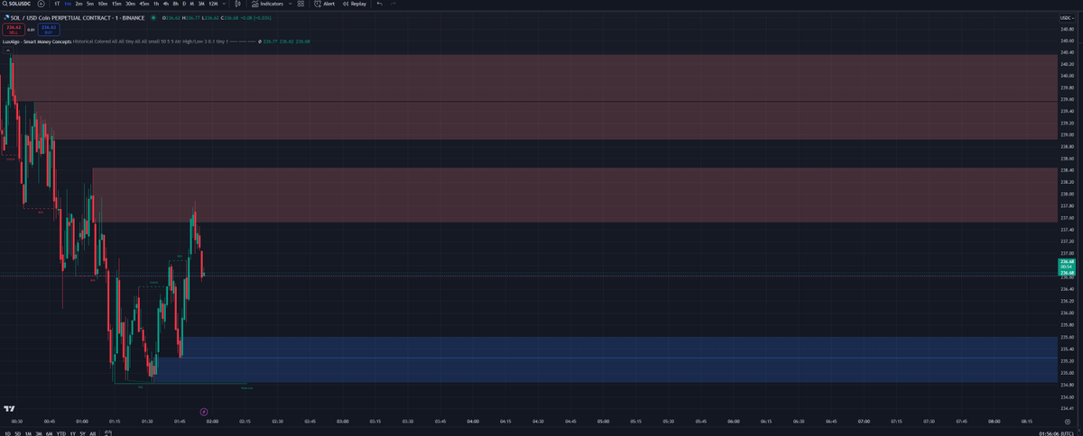Image resolution: width=1083 pixels, height=436 pixels.
Task: Click the blue BUY price button
Action: (49, 30)
